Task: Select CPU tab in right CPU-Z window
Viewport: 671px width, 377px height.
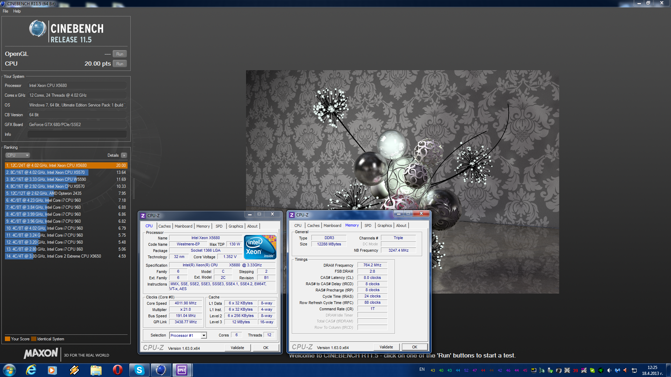Action: click(x=298, y=226)
